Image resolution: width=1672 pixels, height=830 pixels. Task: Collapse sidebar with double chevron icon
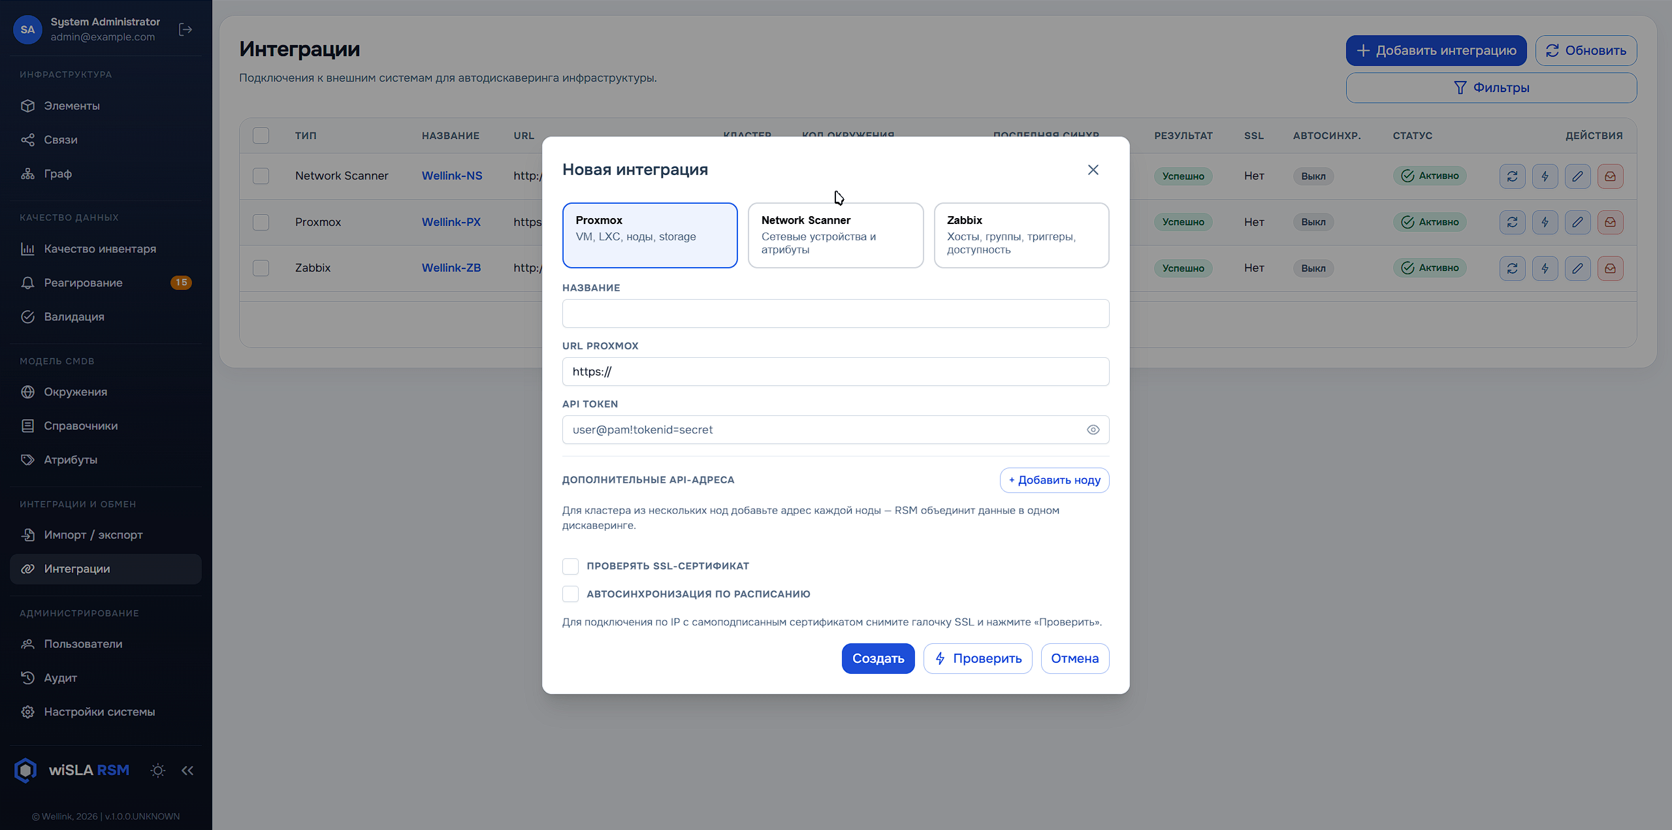(187, 771)
